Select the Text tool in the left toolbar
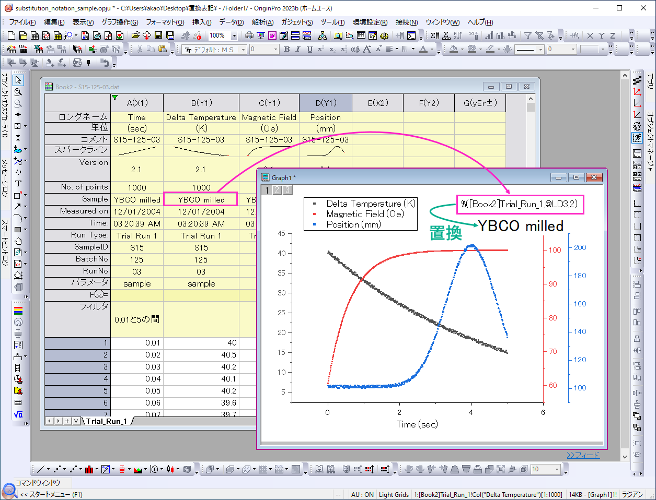This screenshot has width=656, height=500. [18, 183]
